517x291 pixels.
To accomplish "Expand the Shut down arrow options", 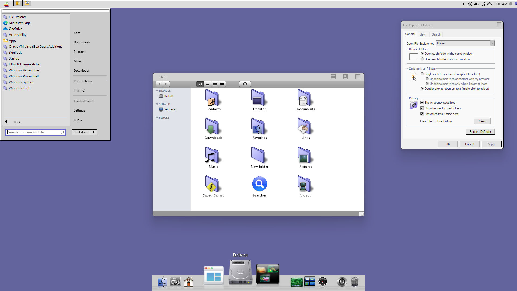I will pyautogui.click(x=94, y=132).
